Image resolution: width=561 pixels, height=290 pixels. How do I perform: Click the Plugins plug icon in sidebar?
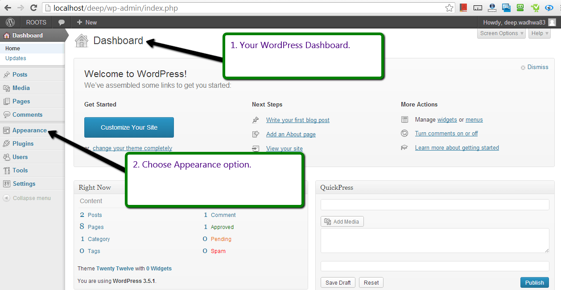point(7,143)
